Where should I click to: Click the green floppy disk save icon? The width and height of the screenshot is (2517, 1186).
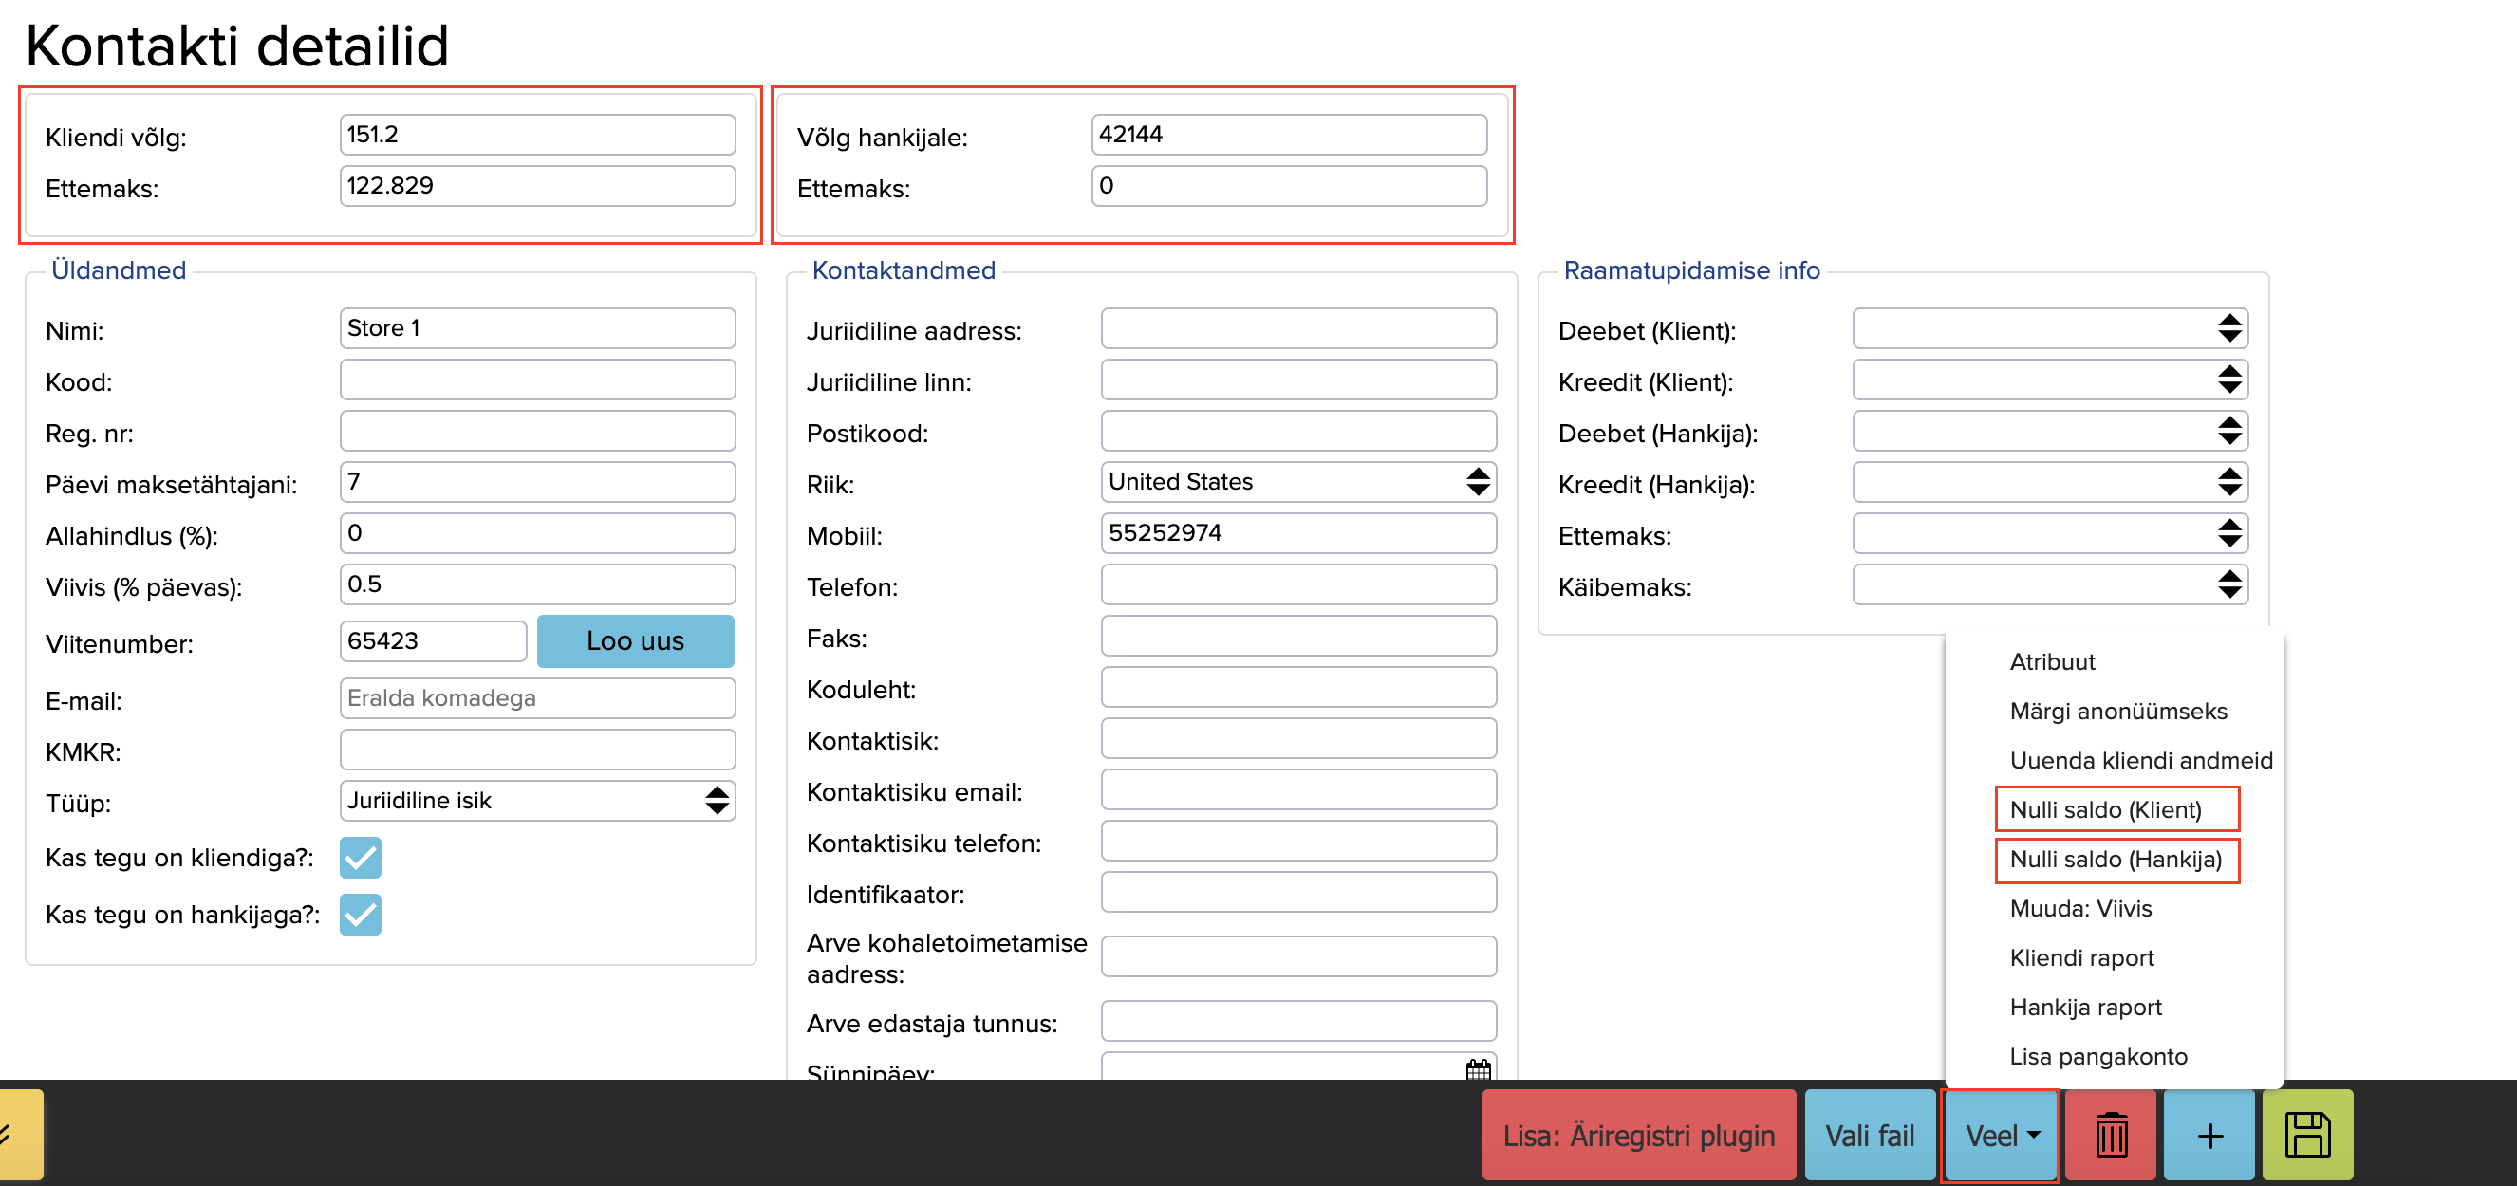tap(2307, 1135)
